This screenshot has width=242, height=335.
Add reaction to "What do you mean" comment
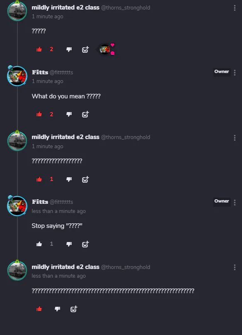85,114
